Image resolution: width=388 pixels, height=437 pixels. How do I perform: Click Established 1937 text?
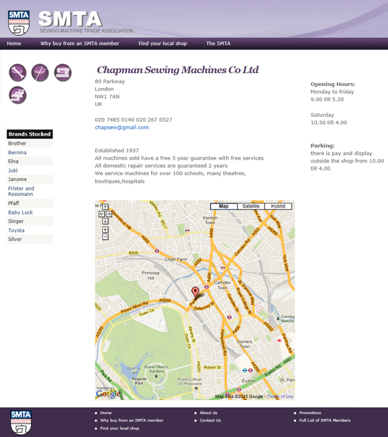[117, 150]
